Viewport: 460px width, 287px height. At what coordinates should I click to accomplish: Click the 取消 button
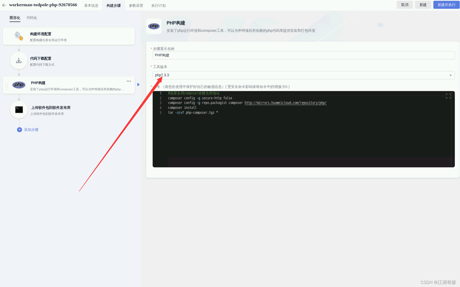(405, 5)
